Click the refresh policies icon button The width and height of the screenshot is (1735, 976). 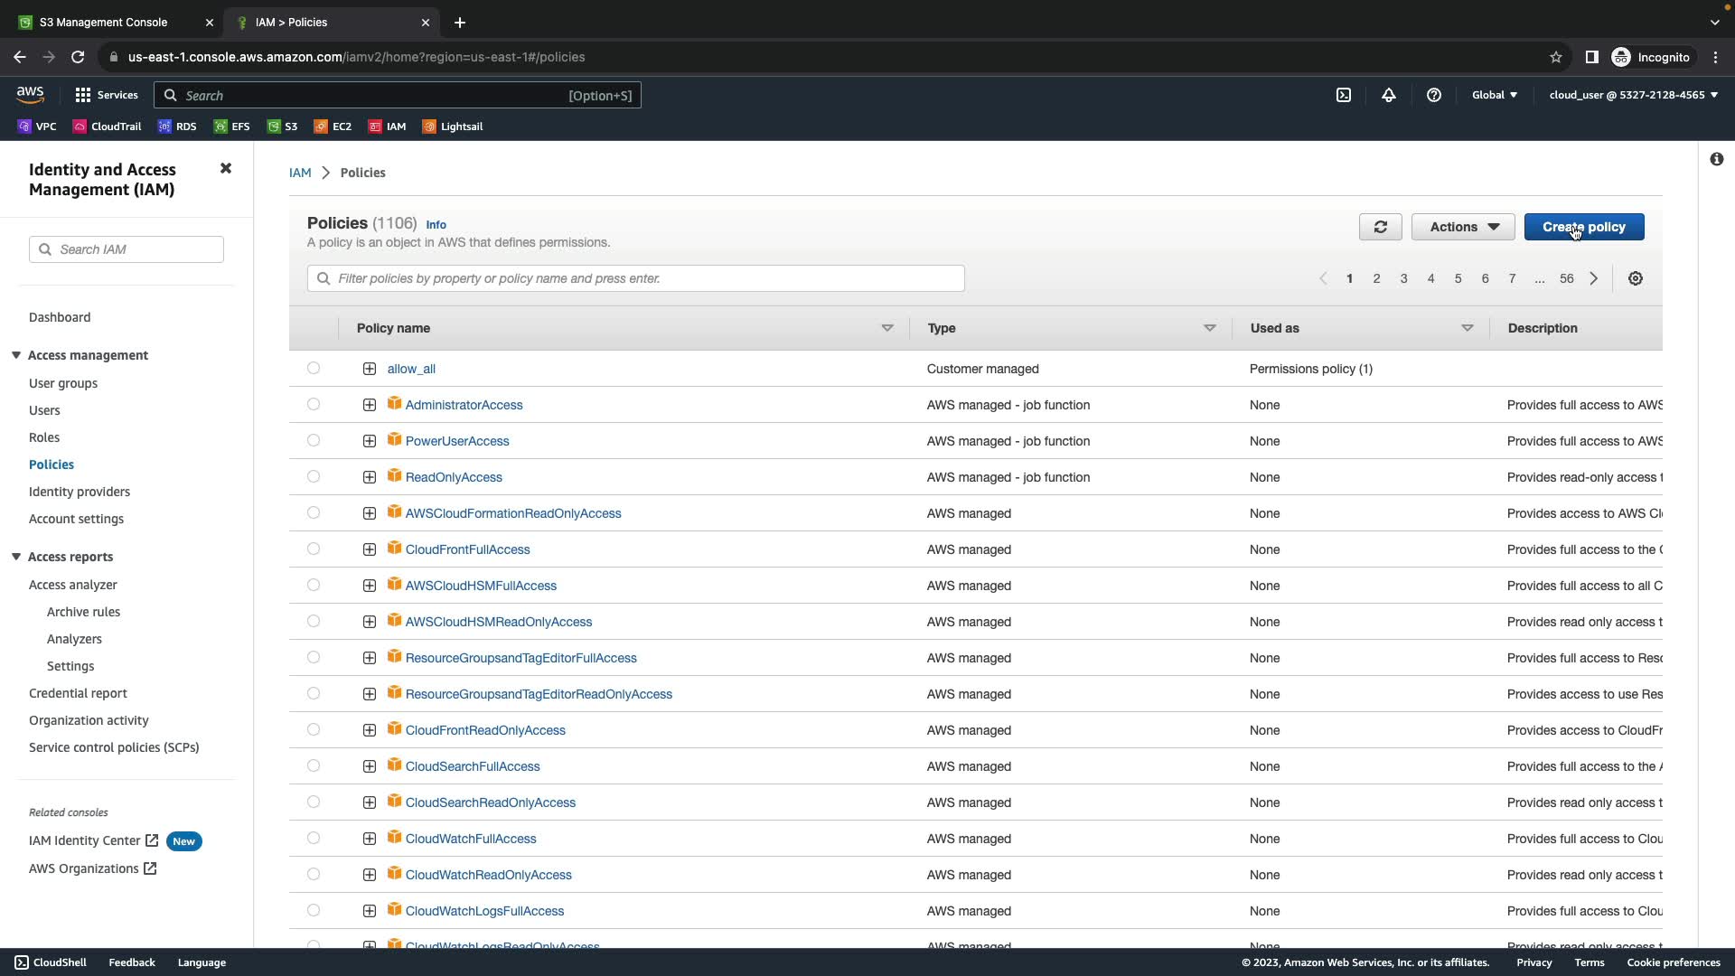pyautogui.click(x=1380, y=227)
